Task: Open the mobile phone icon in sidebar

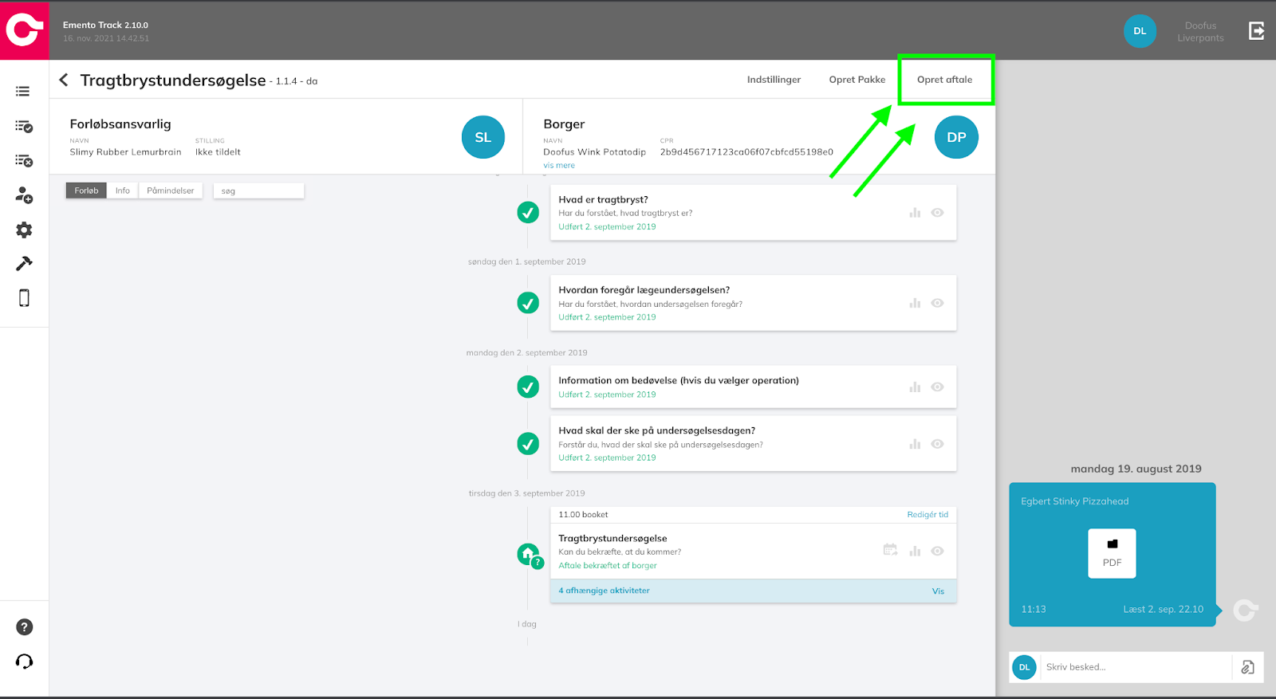Action: (24, 298)
